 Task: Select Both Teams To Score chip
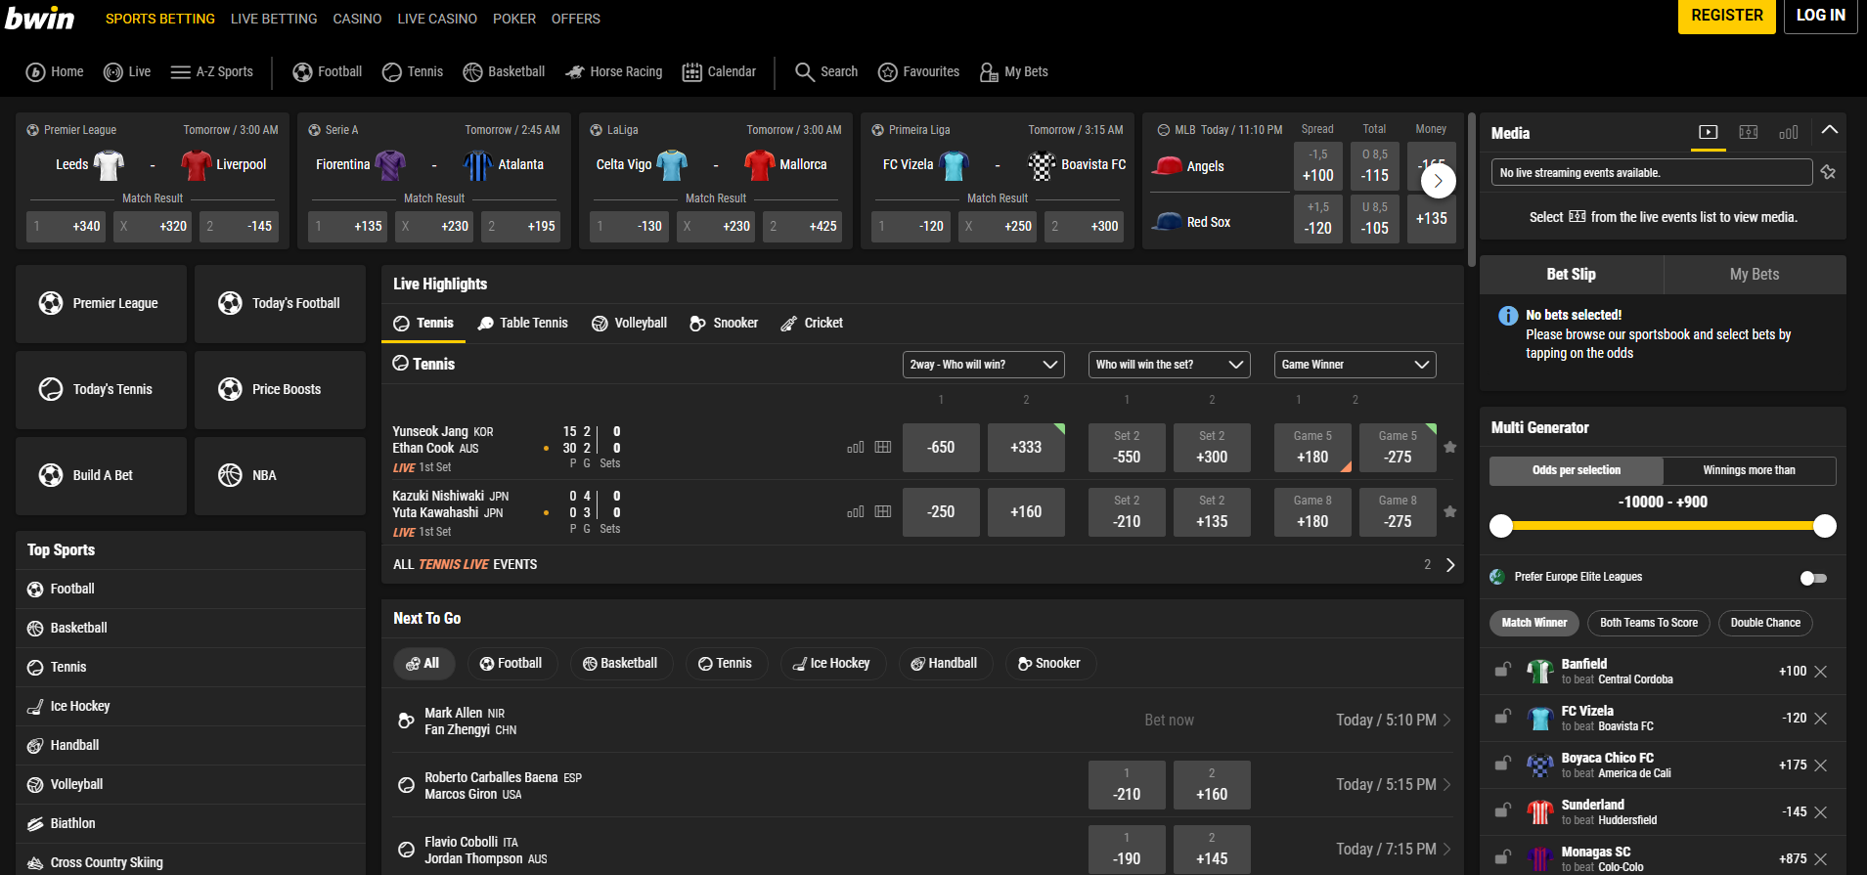tap(1648, 623)
